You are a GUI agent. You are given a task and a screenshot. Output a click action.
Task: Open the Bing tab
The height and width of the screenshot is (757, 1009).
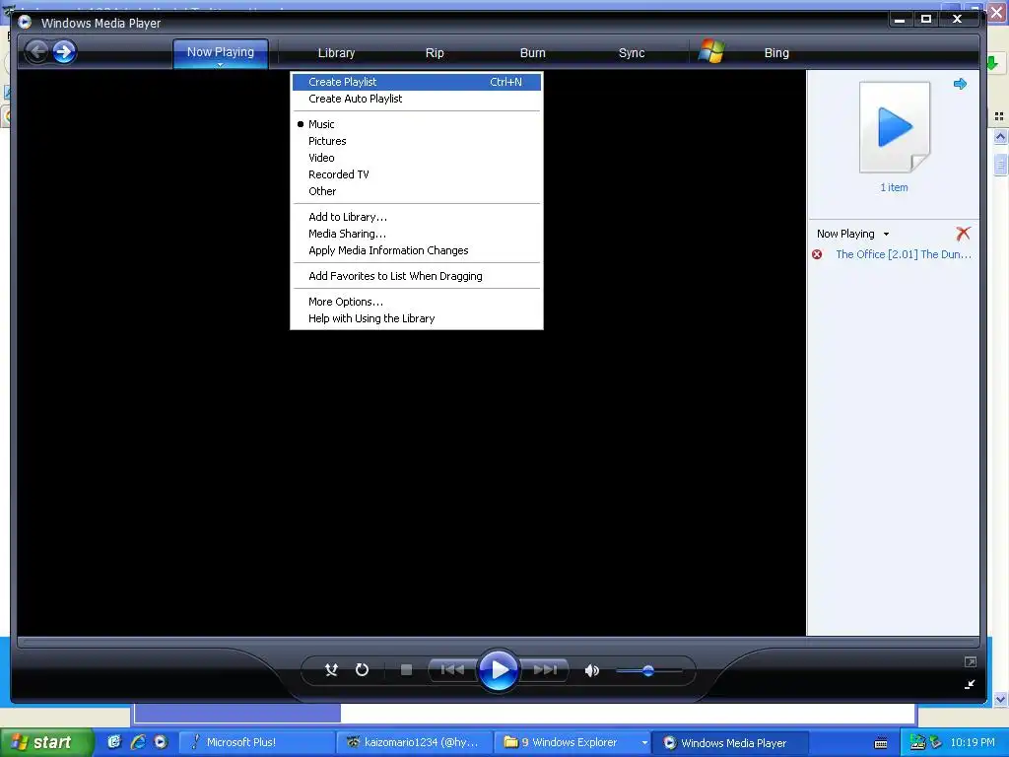pyautogui.click(x=776, y=53)
